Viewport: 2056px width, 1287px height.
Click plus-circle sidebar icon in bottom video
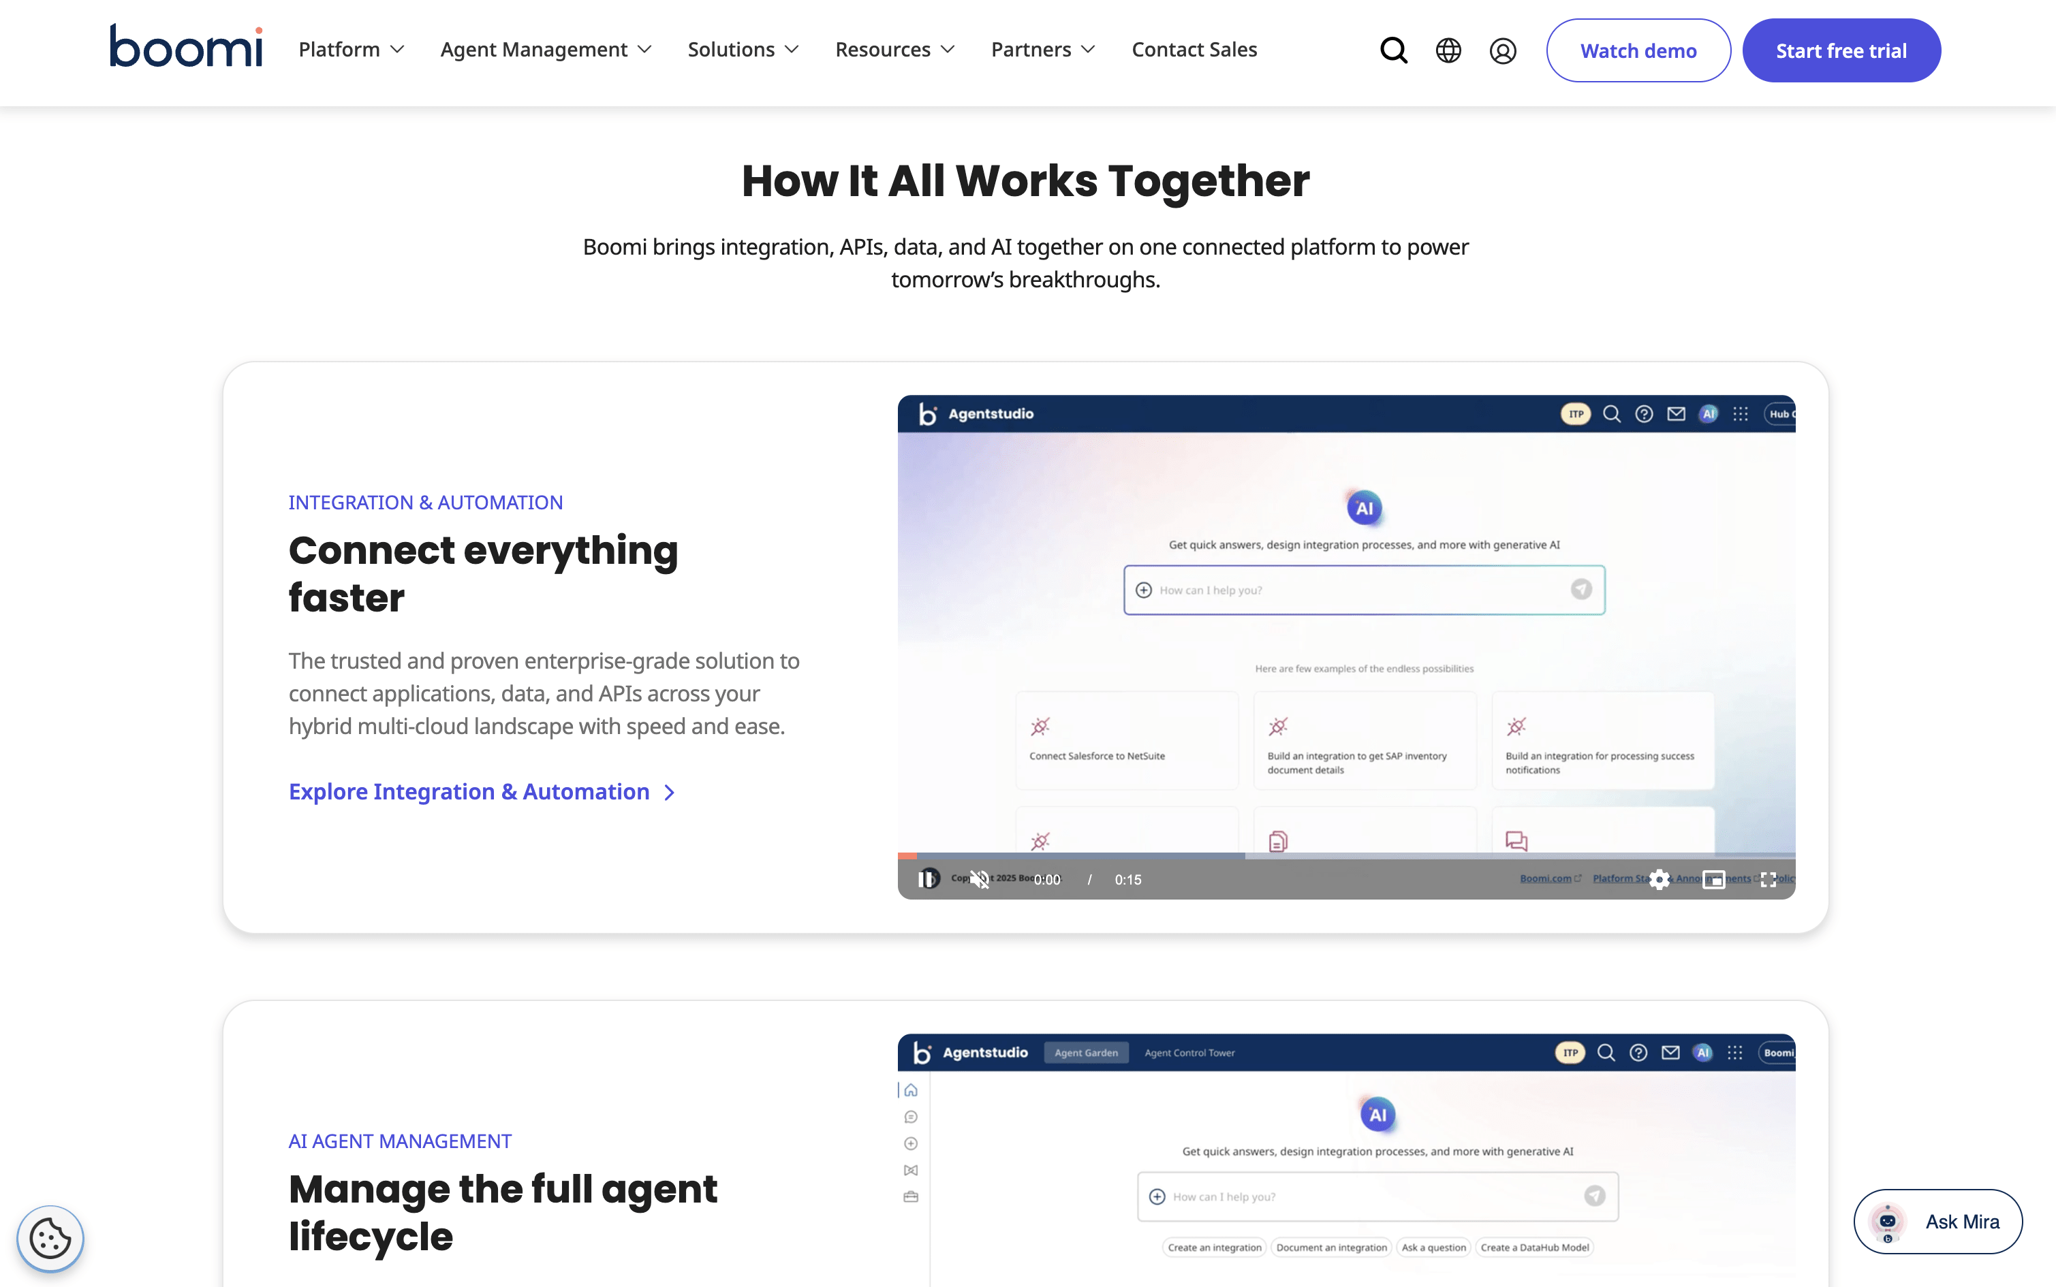coord(911,1143)
